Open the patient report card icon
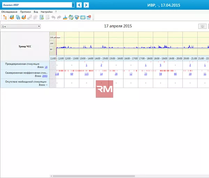Image resolution: width=209 pixels, height=178 pixels. pyautogui.click(x=42, y=17)
